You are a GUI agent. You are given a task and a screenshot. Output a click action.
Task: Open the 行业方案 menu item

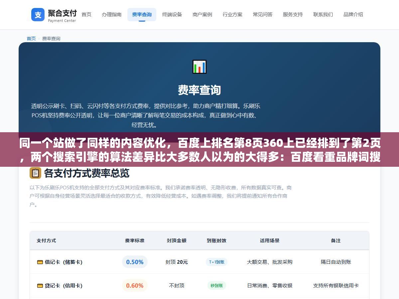click(233, 15)
